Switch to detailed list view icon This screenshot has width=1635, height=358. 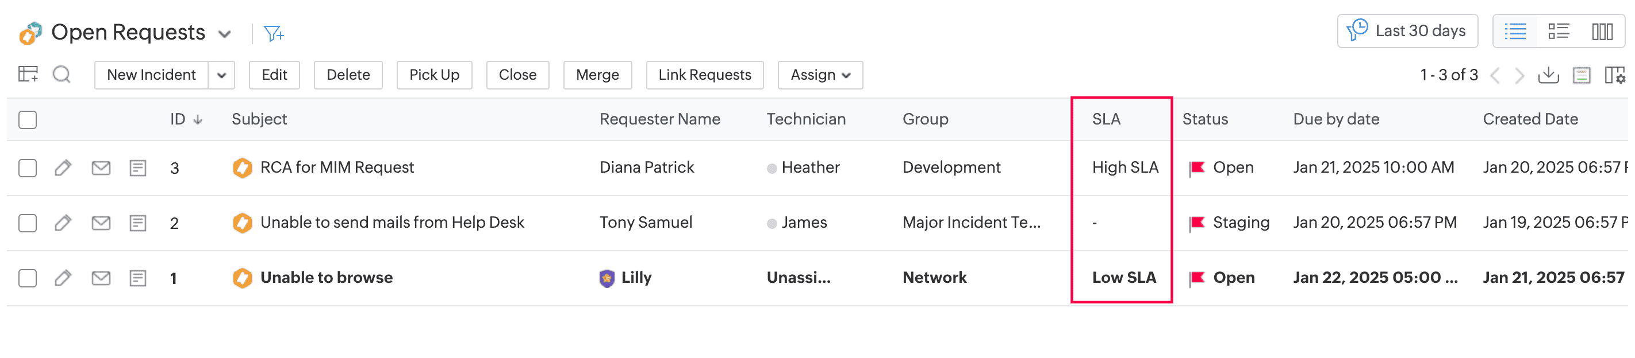pos(1558,31)
